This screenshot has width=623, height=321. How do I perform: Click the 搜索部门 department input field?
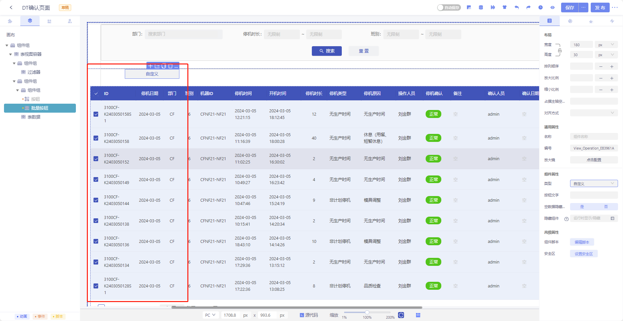[184, 34]
